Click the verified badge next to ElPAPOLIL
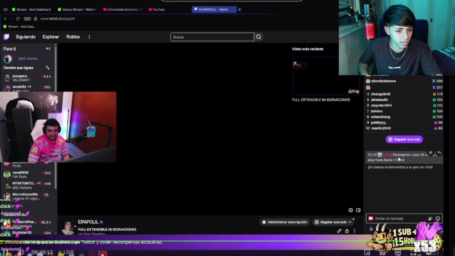The width and height of the screenshot is (455, 256). coord(101,222)
